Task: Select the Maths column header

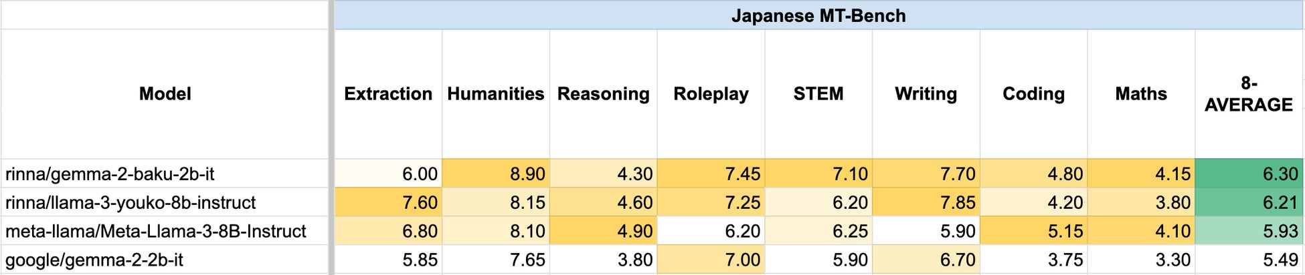Action: click(1141, 93)
